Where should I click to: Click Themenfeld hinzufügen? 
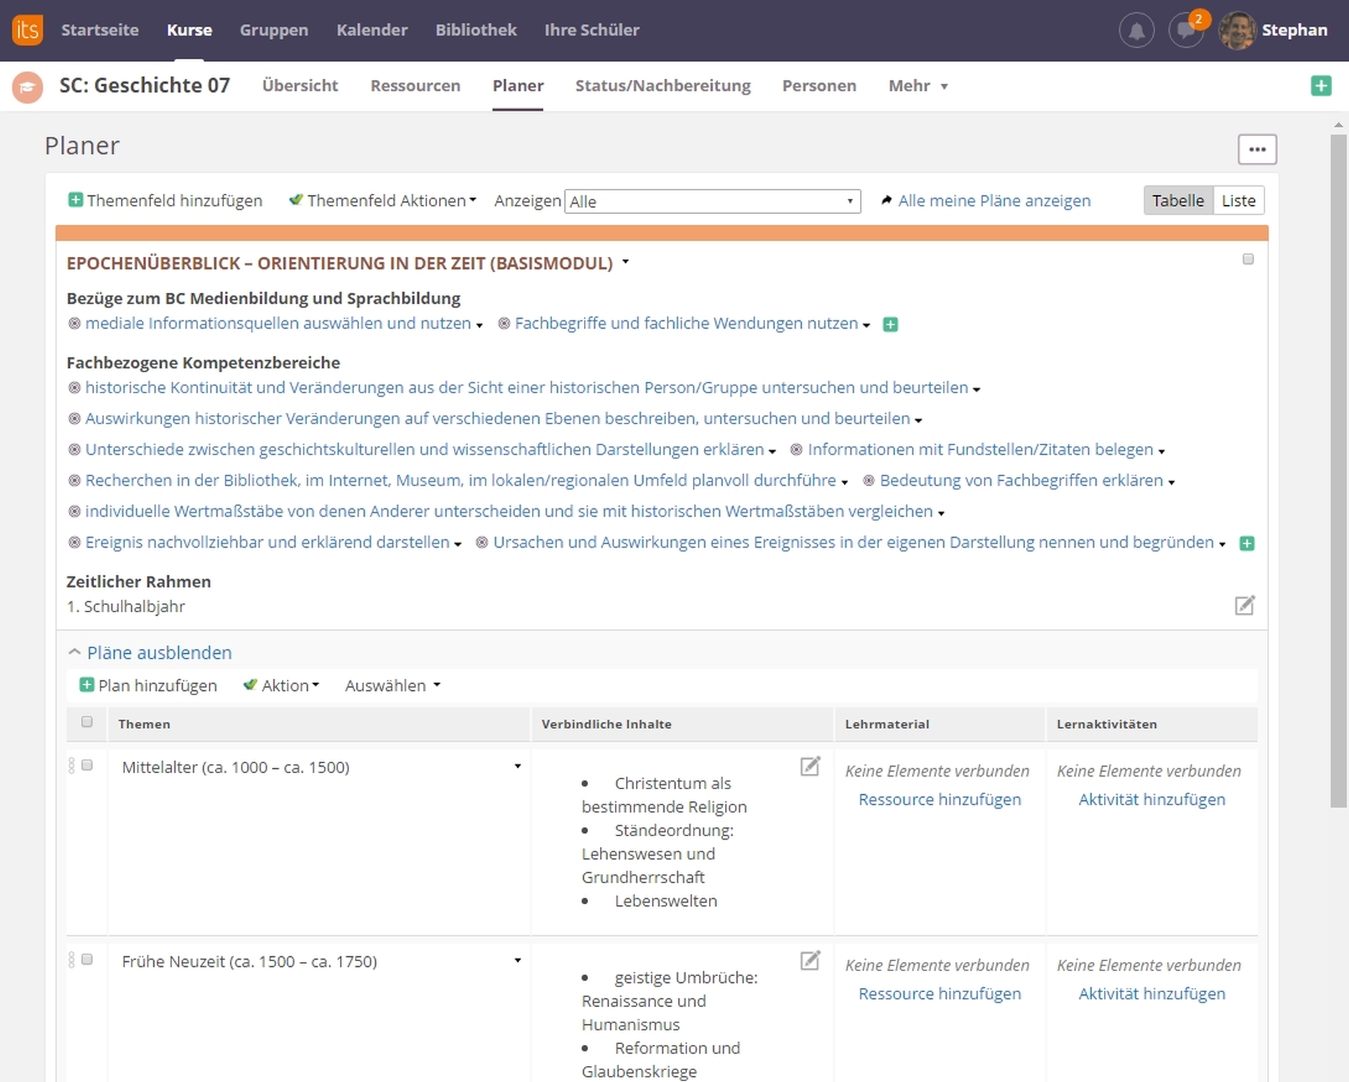[x=174, y=201]
